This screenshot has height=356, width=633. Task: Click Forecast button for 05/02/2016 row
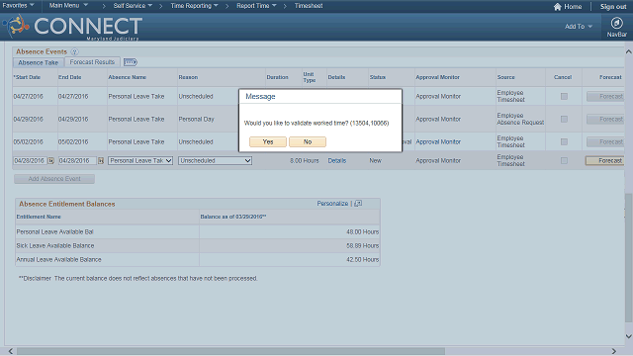[x=605, y=142]
